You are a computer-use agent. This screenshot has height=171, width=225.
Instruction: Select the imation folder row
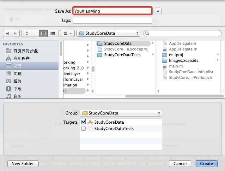click(76, 85)
